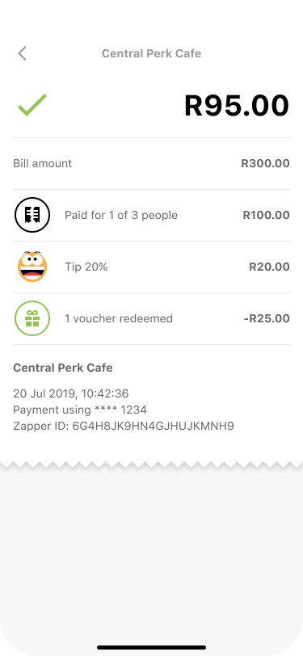Tap the R100.00 split amount

click(266, 215)
